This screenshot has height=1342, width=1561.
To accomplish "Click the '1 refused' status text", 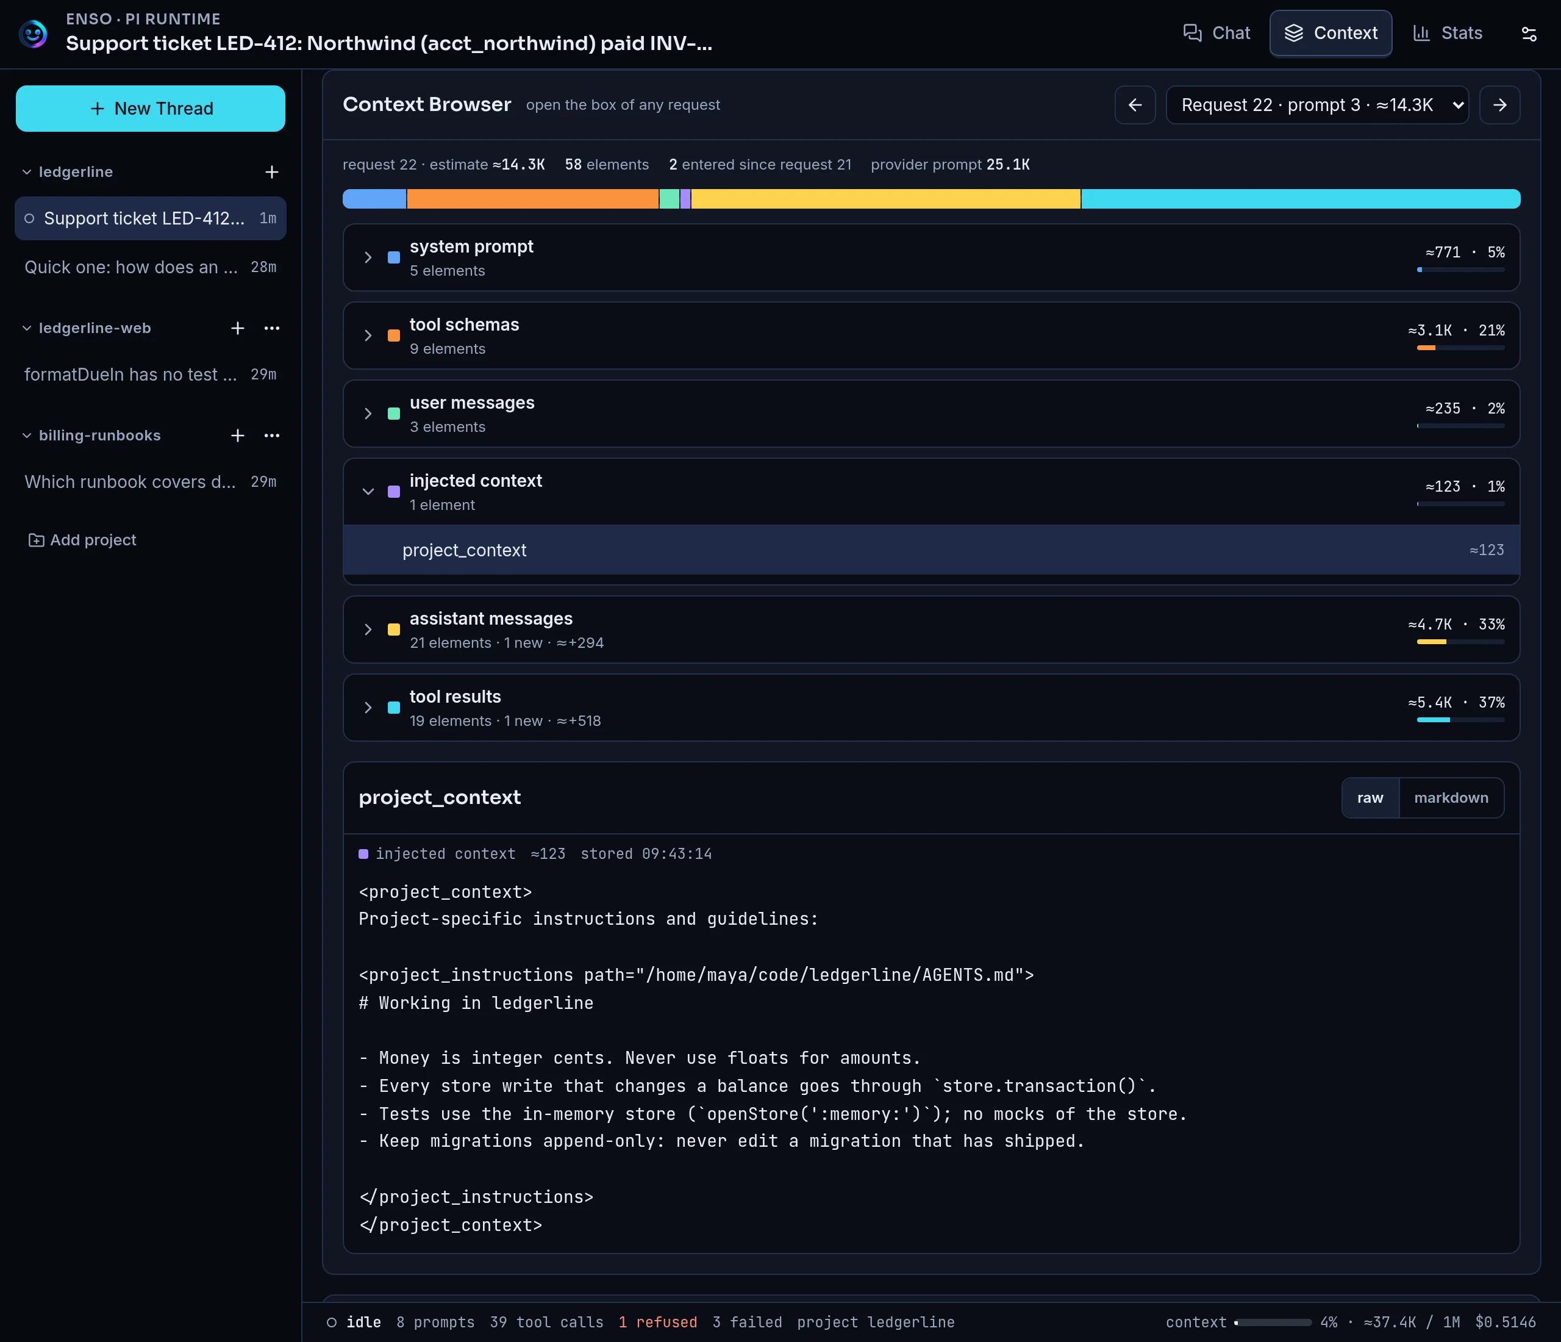I will (658, 1322).
